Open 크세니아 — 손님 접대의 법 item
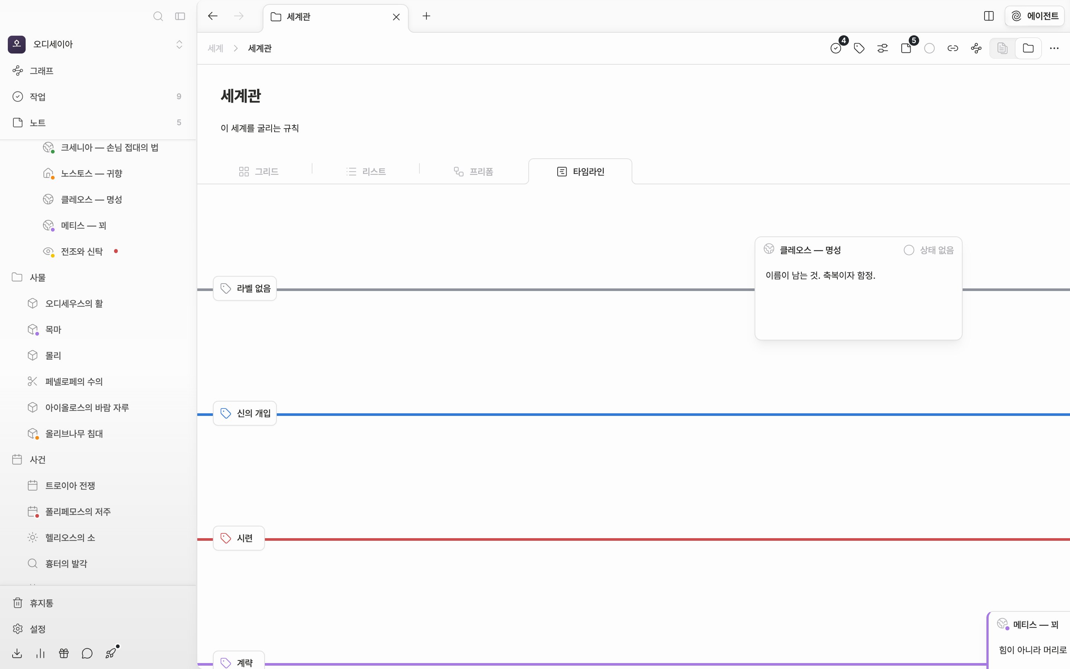The image size is (1070, 669). 110,147
